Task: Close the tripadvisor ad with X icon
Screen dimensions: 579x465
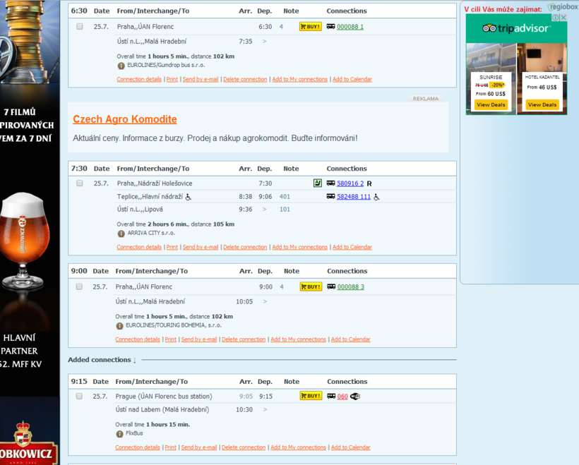Action: pos(563,18)
